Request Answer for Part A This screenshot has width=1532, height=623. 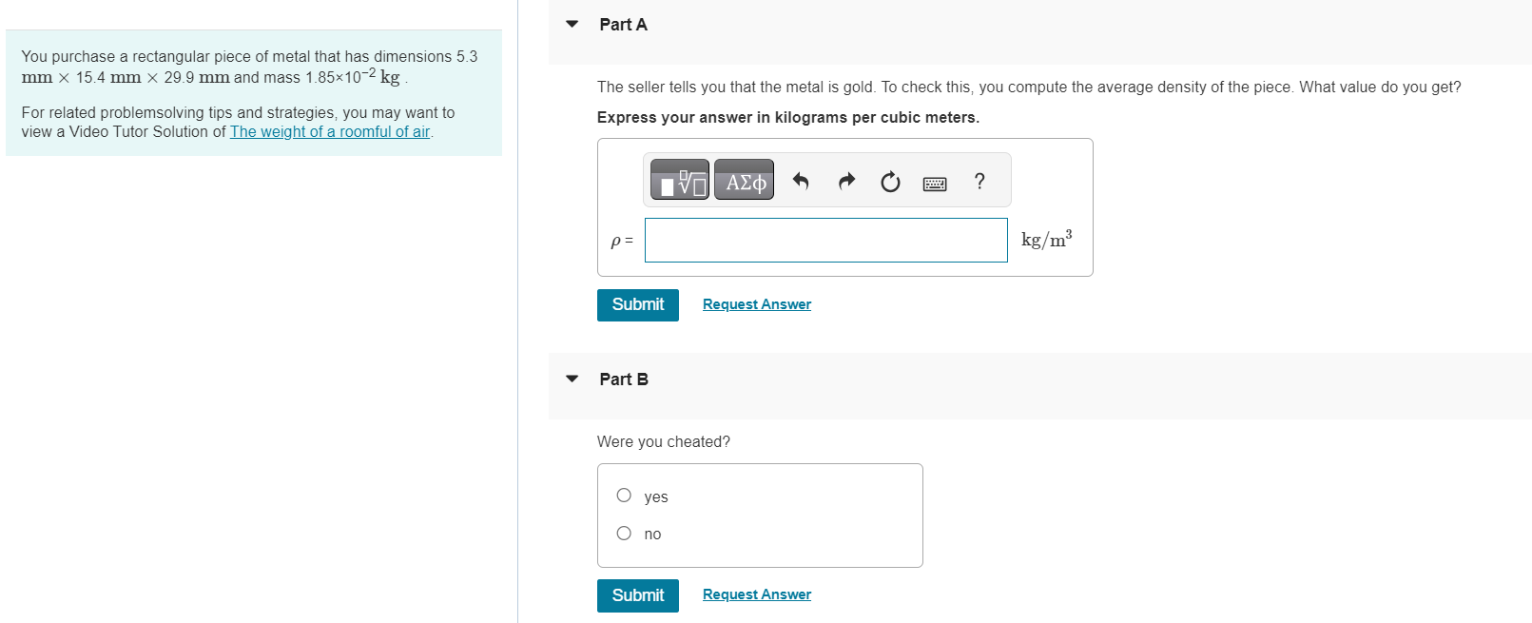pyautogui.click(x=757, y=304)
